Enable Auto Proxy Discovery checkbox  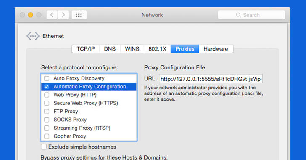(47, 78)
